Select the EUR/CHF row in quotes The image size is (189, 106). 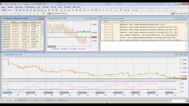tap(22, 37)
